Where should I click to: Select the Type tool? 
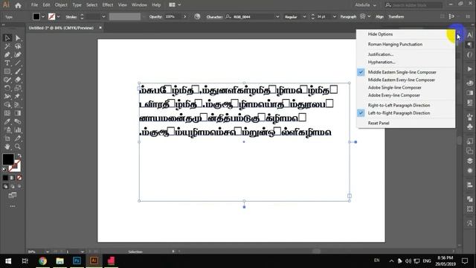7,63
